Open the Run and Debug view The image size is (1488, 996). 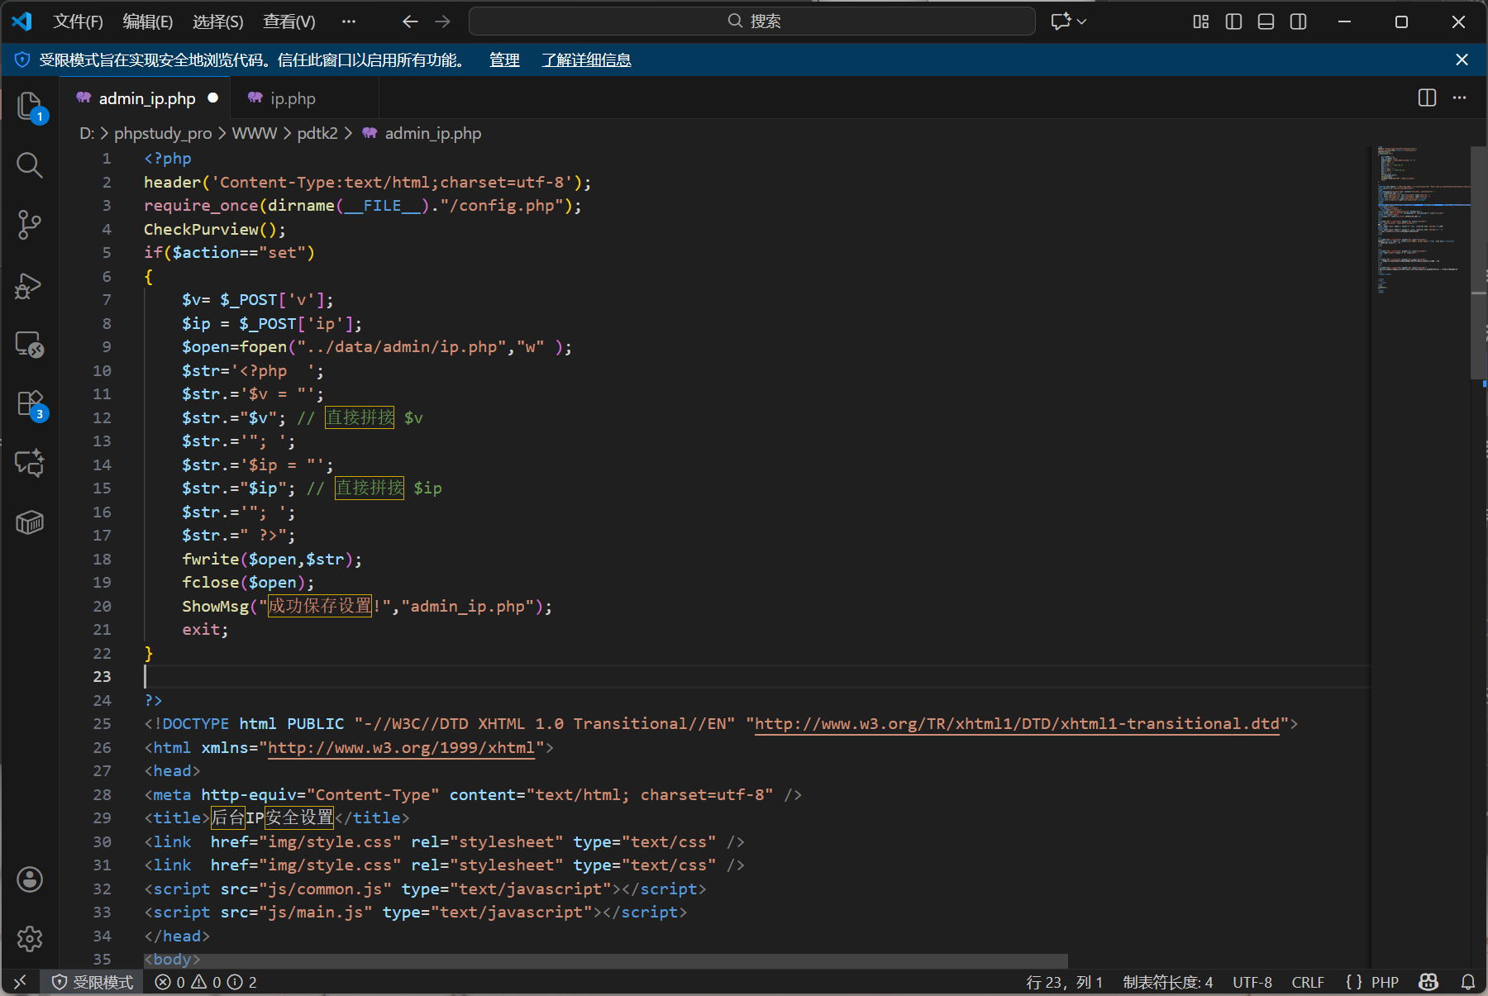pyautogui.click(x=30, y=285)
